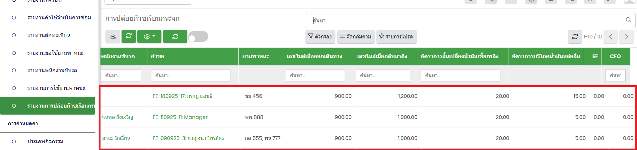Click the wide green refresh button beside the toggle

[x=175, y=36]
